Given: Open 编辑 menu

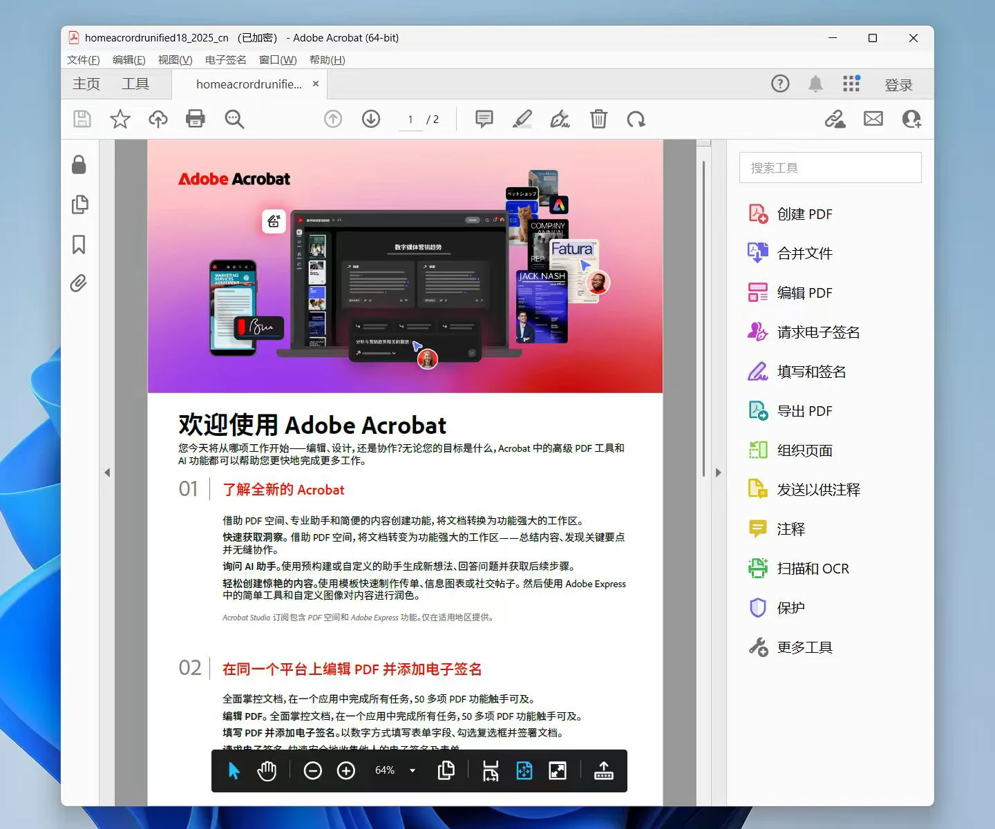Looking at the screenshot, I should pos(129,60).
